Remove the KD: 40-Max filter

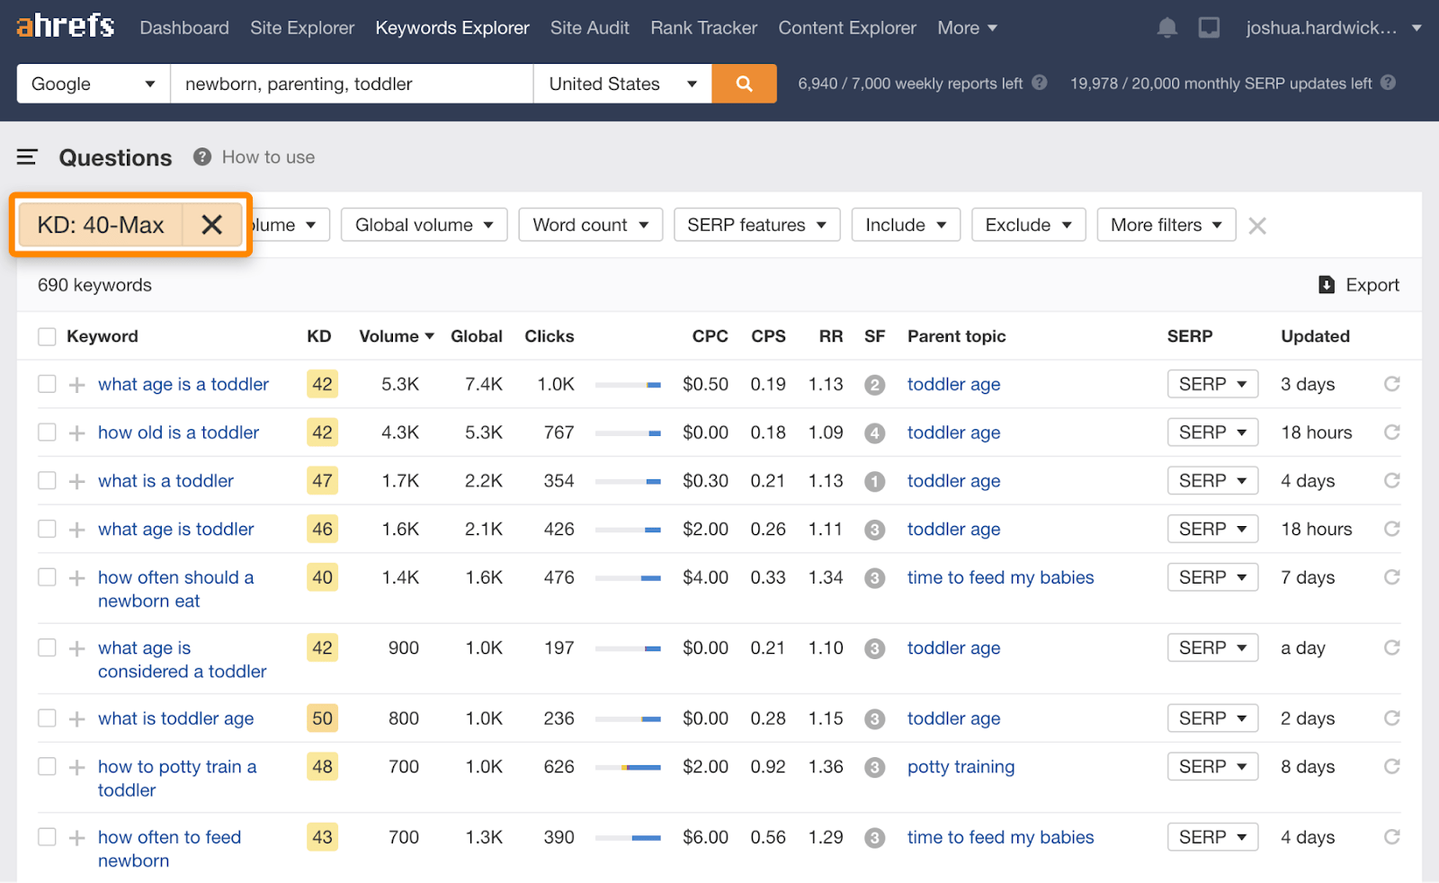[212, 225]
